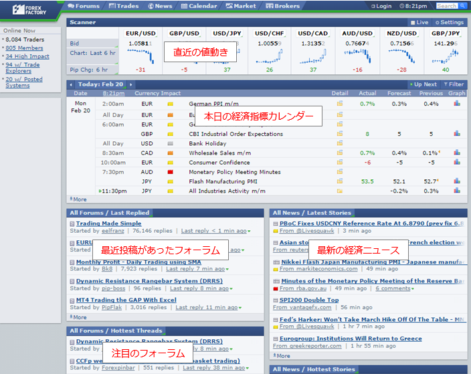Open the PBoC Fixes USDCNY Reference Rate story
Viewport: 471px width, 374px height.
click(x=372, y=223)
